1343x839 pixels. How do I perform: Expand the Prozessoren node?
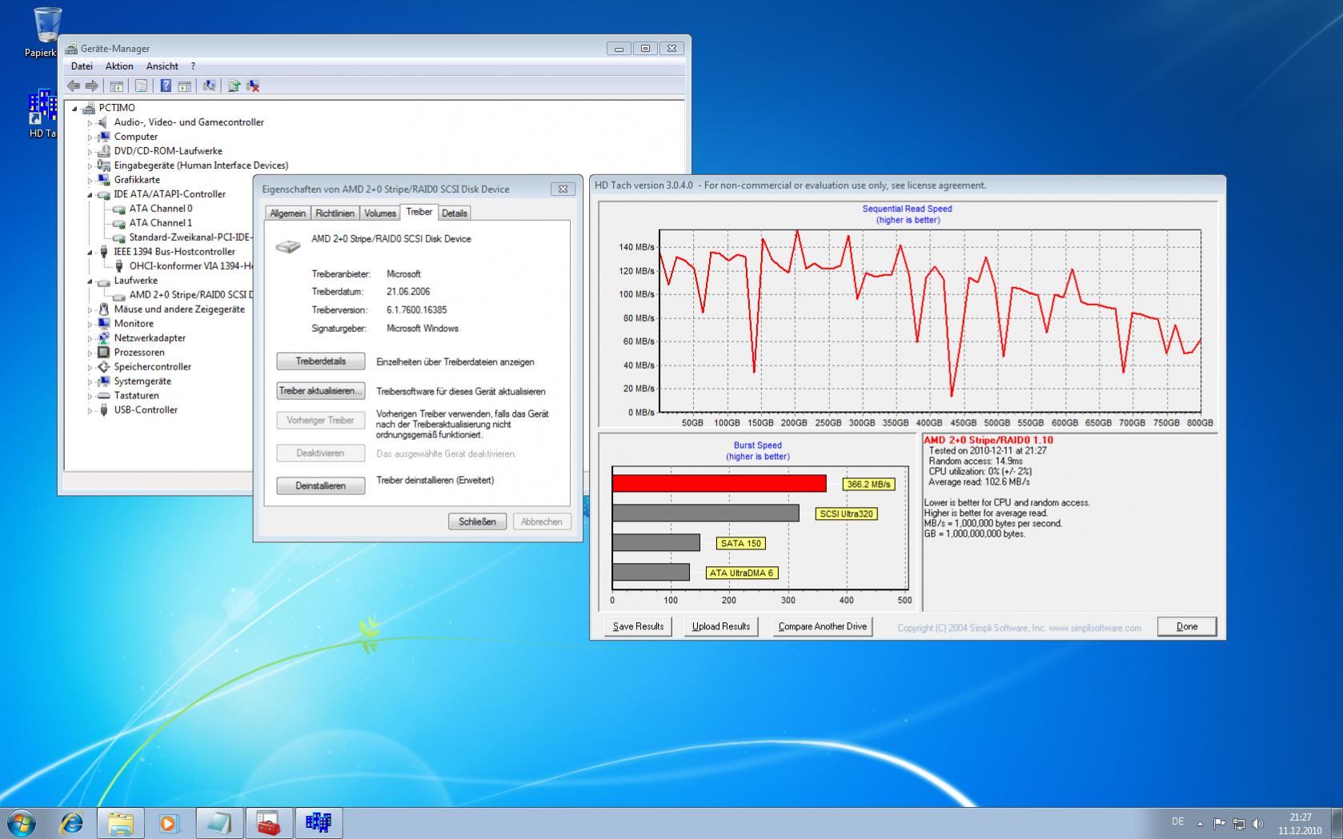point(90,353)
